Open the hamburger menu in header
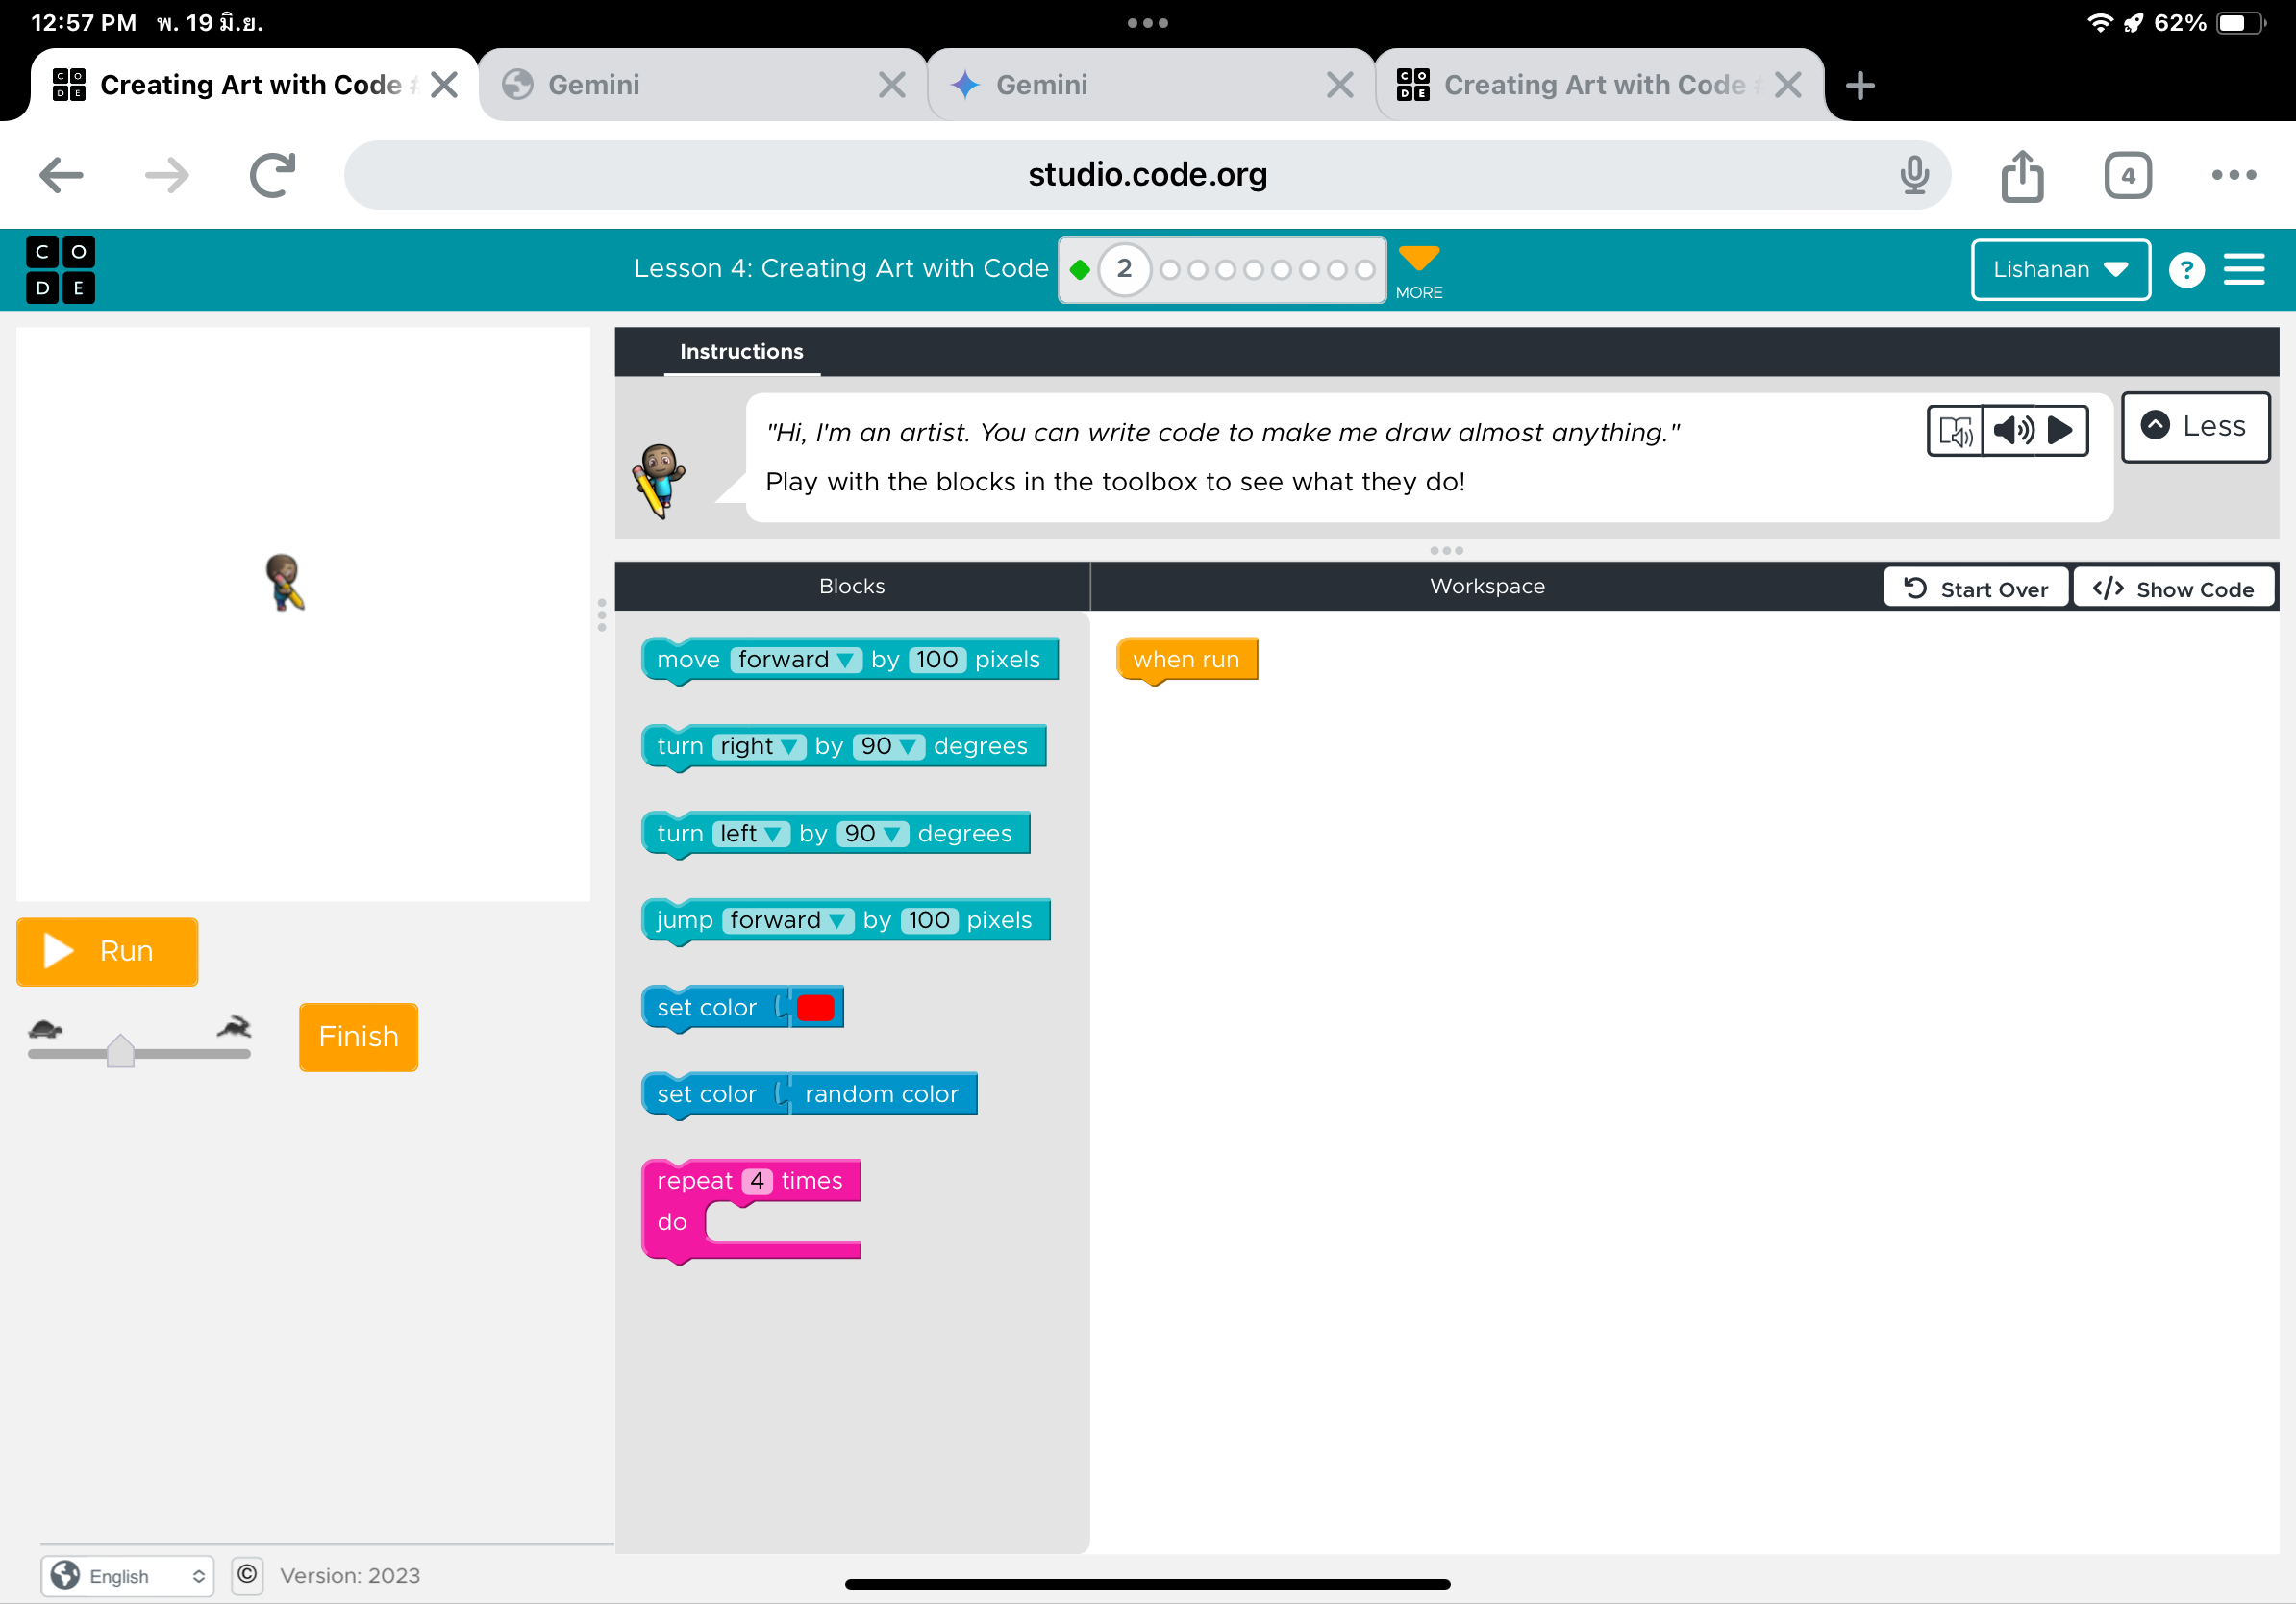 click(x=2243, y=269)
